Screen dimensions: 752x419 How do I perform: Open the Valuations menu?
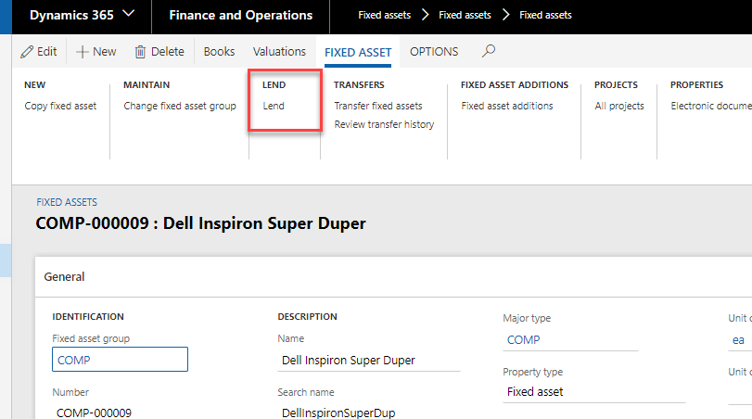click(x=279, y=51)
